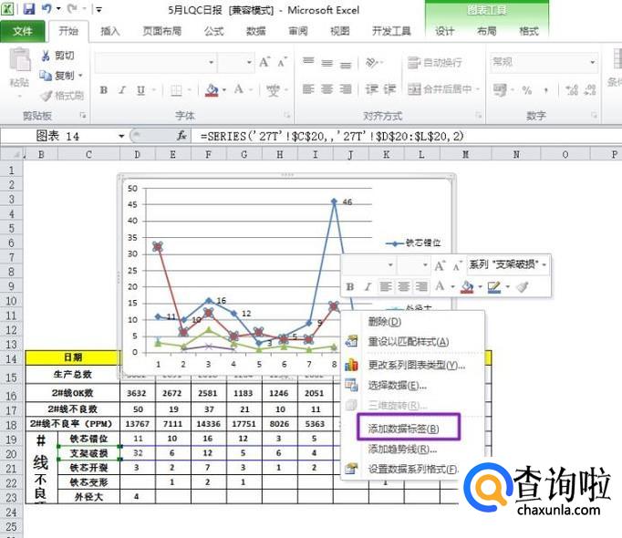Open the mini toolbar font name dropdown
622x538 pixels.
[390, 264]
